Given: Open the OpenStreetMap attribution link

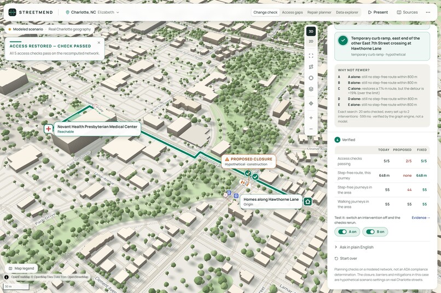Looking at the screenshot, I should pyautogui.click(x=78, y=277).
